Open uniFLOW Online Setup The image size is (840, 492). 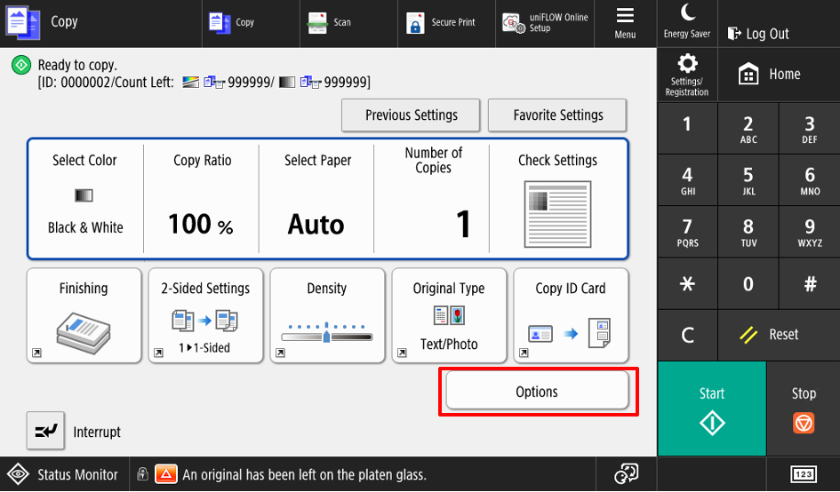tap(545, 23)
